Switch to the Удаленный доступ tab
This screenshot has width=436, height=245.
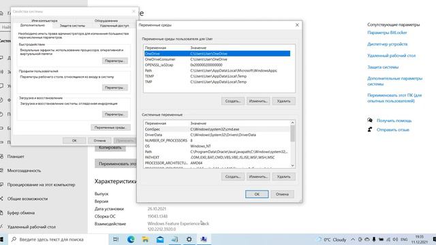(x=114, y=26)
